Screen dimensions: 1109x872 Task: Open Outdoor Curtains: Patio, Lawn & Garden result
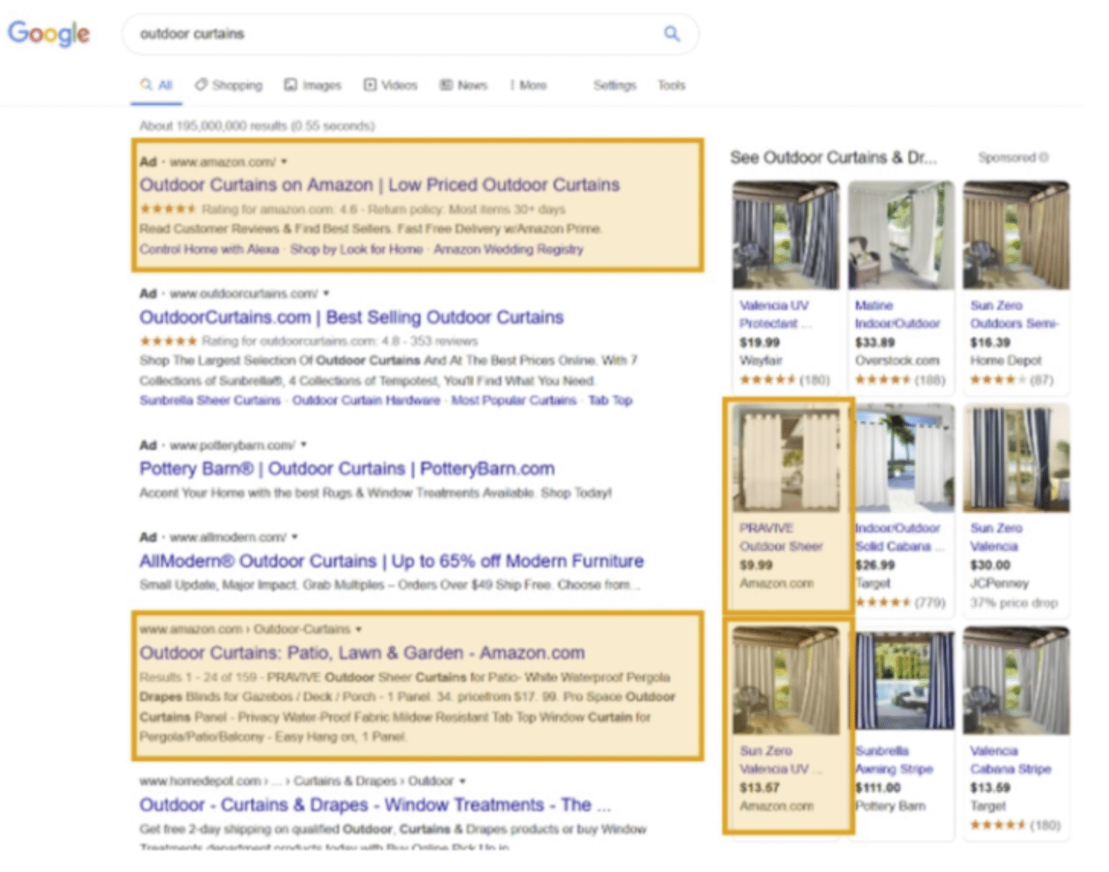(x=362, y=653)
